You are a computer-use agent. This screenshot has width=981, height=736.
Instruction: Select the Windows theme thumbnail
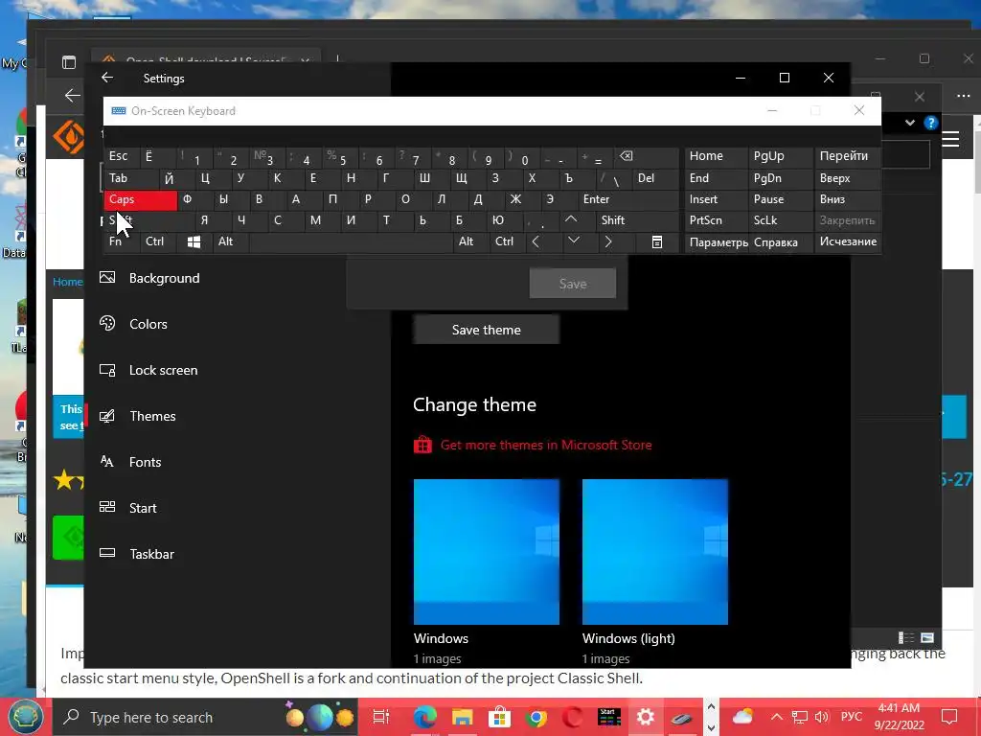point(486,552)
